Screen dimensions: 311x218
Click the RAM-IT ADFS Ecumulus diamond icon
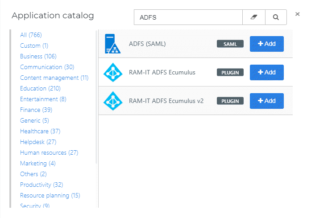113,72
